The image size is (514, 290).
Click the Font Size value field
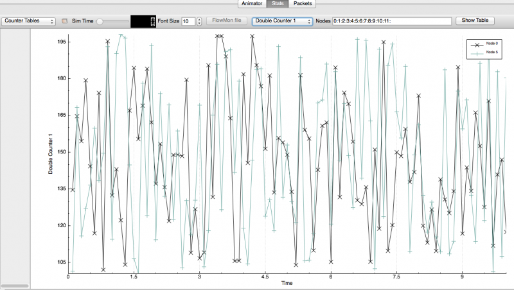click(x=188, y=21)
